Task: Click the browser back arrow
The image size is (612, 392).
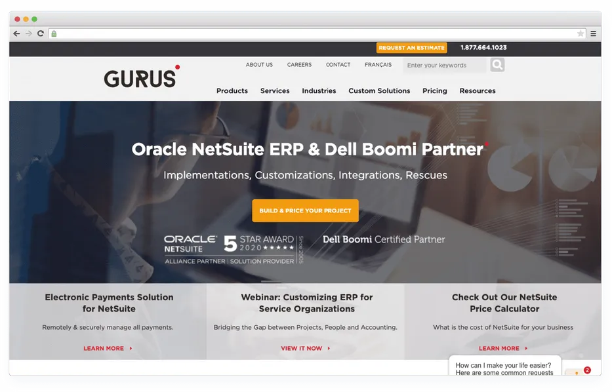Action: tap(16, 33)
